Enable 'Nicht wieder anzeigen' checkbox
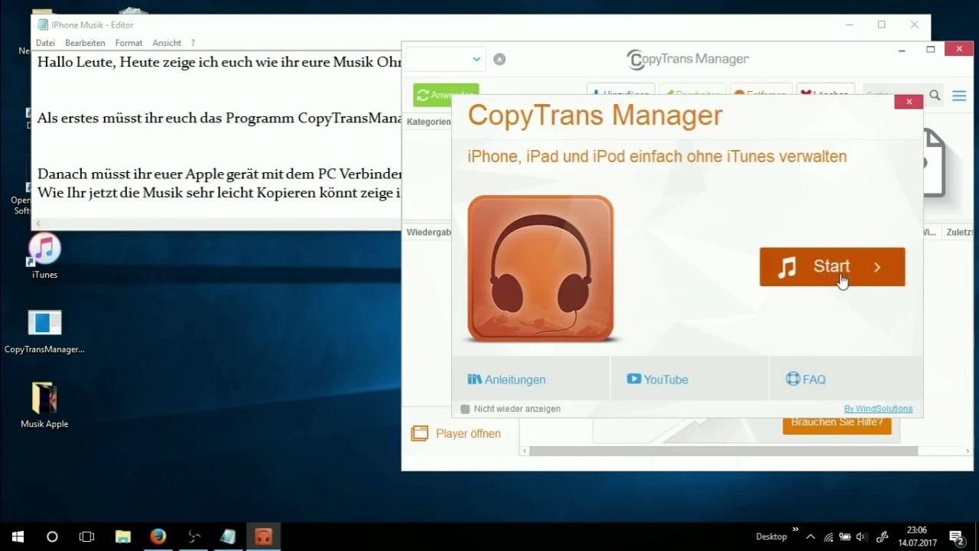This screenshot has height=551, width=979. click(x=465, y=409)
